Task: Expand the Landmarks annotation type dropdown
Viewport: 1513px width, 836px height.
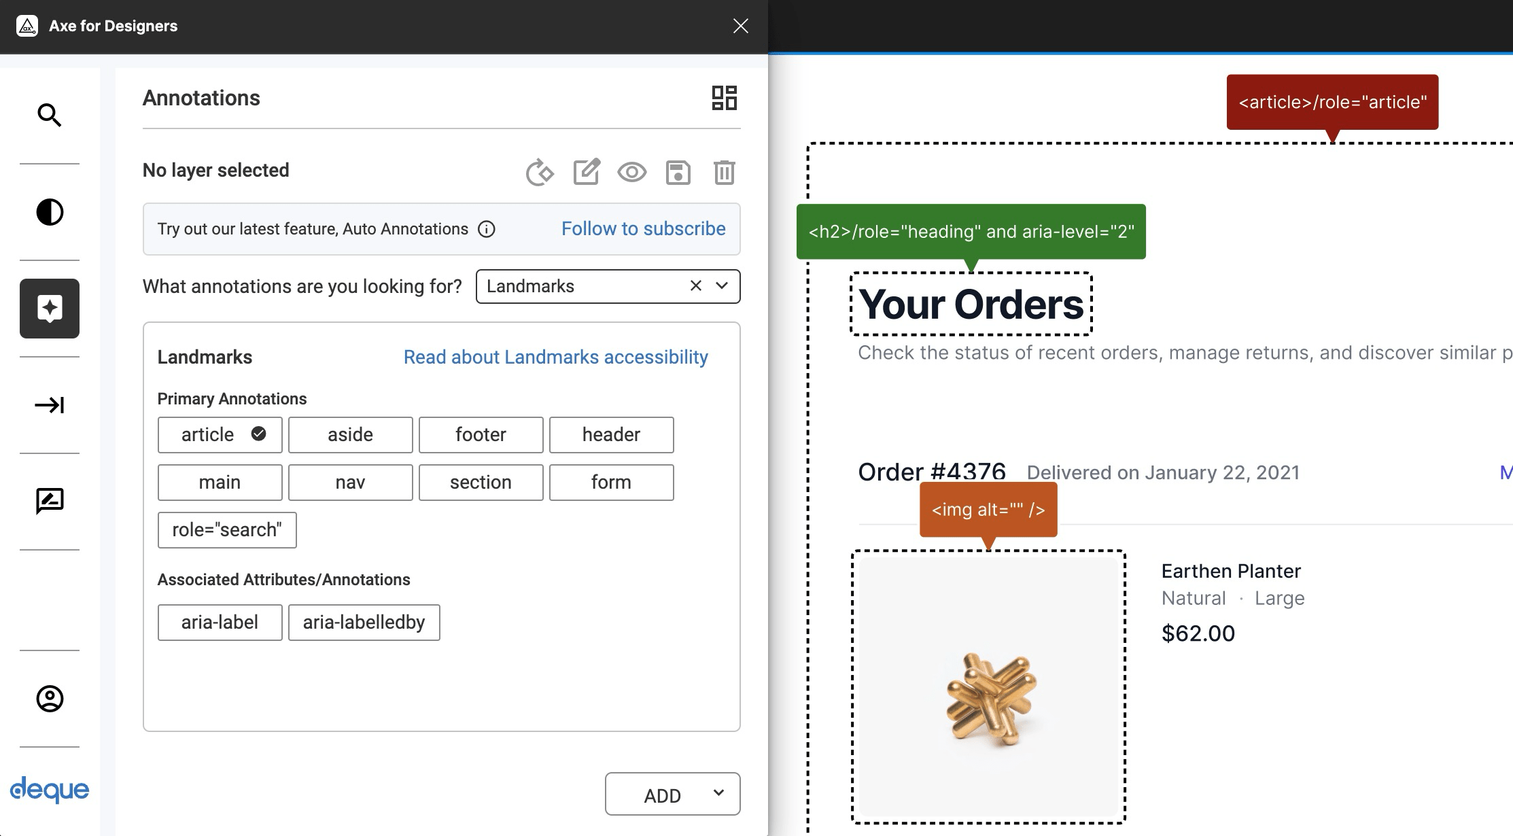Action: pyautogui.click(x=722, y=286)
